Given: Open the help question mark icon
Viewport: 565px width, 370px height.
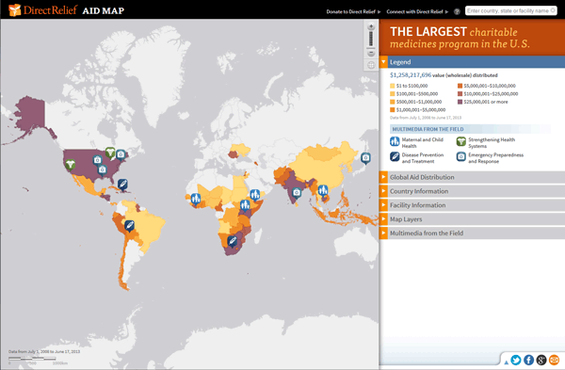Looking at the screenshot, I should pos(457,11).
